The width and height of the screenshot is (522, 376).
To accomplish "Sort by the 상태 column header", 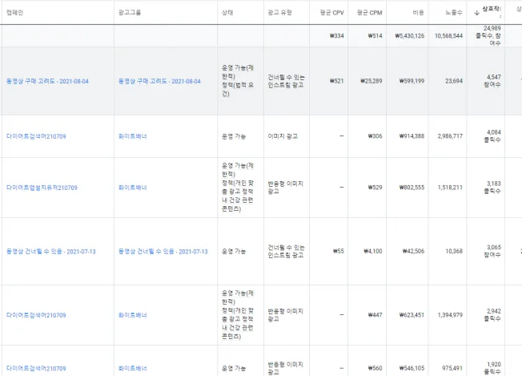I will 228,12.
